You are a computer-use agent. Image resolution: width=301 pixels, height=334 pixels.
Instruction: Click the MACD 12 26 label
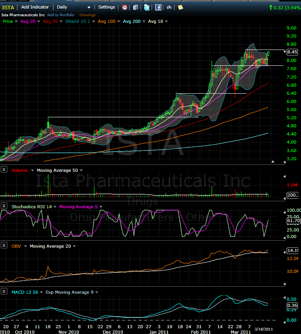[x=25, y=292]
